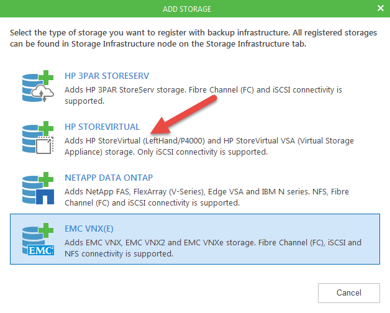Close the Add Storage dialog
This screenshot has height=313, width=390.
pos(380,8)
